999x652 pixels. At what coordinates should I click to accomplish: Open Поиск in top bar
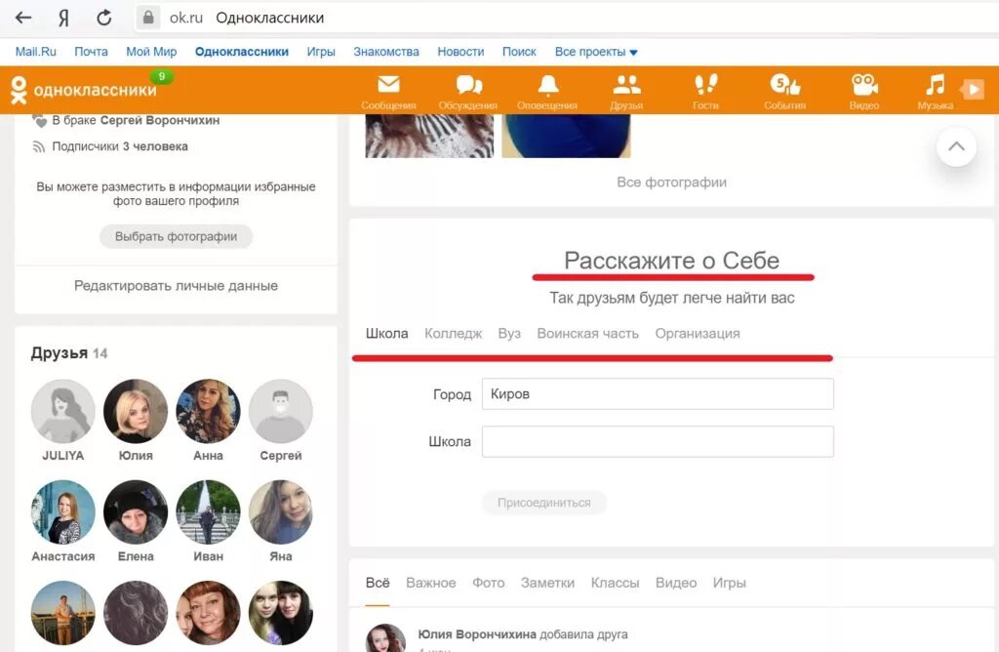tap(519, 52)
